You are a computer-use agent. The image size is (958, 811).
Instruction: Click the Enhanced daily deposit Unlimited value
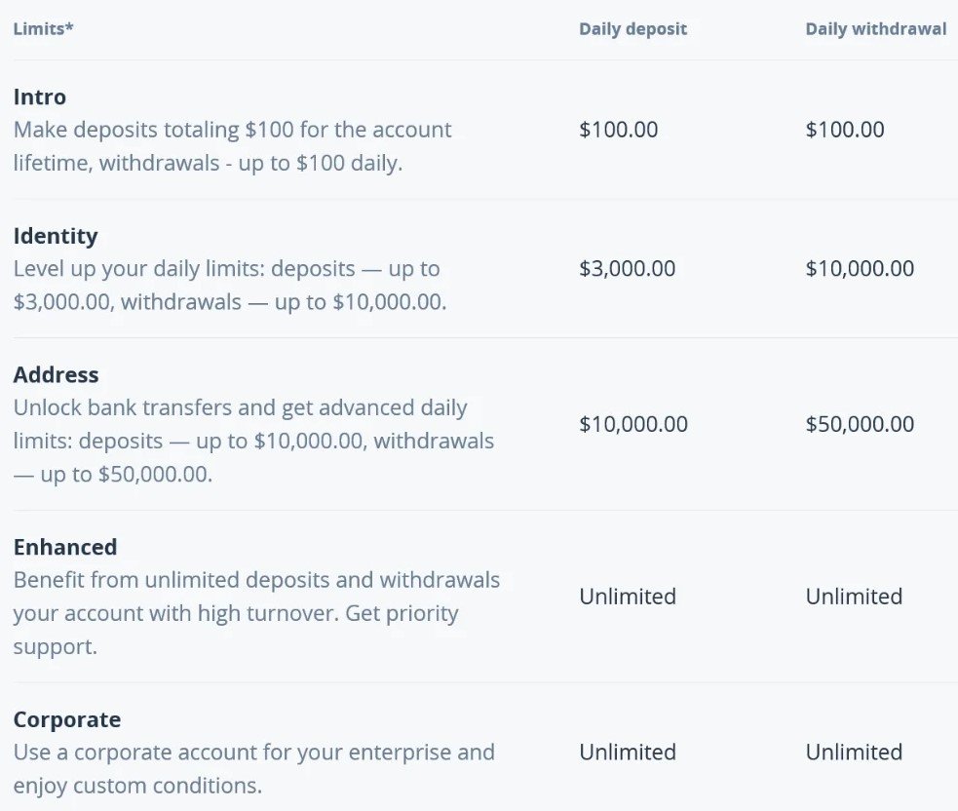[628, 597]
